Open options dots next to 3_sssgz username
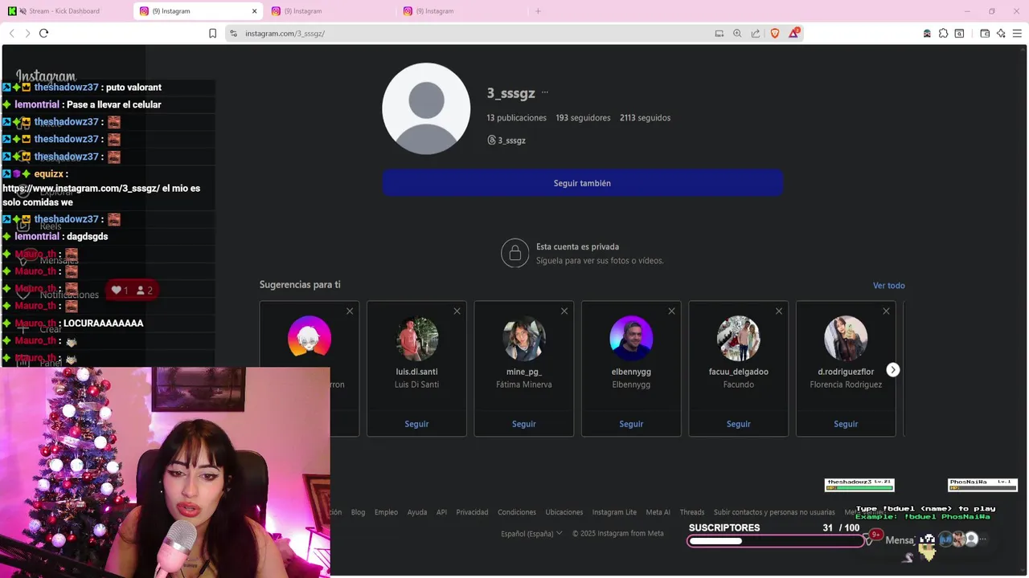 coord(545,92)
